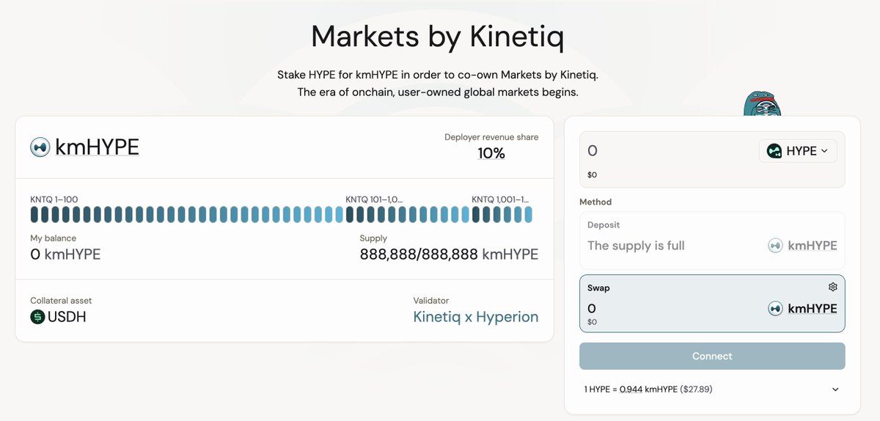
Task: Click the frog mascot avatar
Action: [762, 103]
